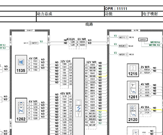This screenshot has height=135, width=163.
Task: Click the 2V MR connector label
Action: 145,67
